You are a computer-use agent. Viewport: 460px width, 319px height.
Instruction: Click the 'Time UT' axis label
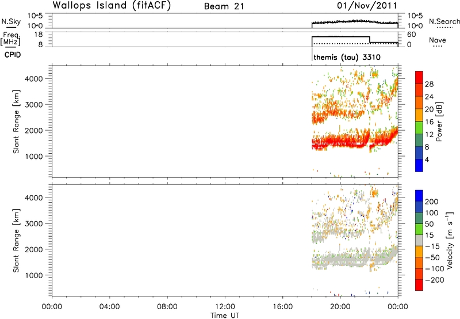click(225, 316)
